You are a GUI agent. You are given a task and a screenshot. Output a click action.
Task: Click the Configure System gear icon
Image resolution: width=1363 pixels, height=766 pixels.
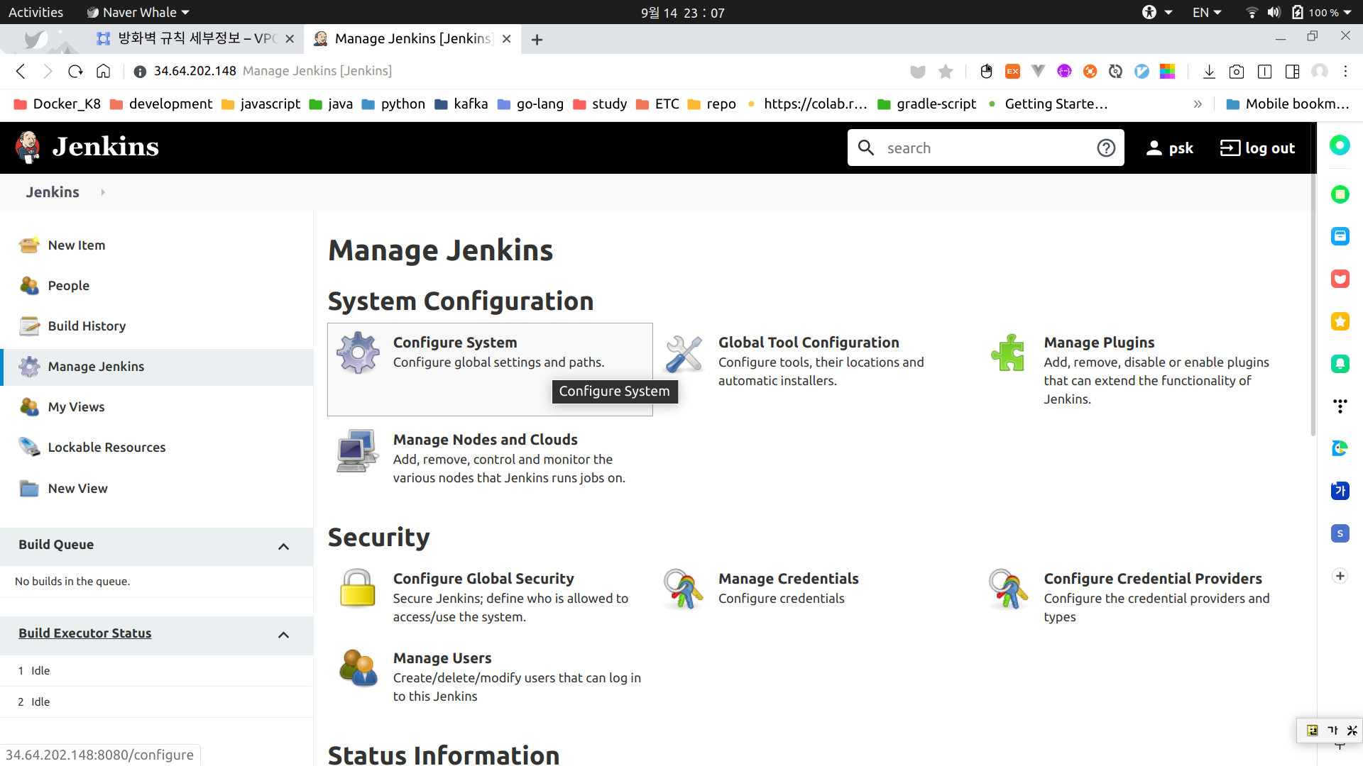click(358, 353)
